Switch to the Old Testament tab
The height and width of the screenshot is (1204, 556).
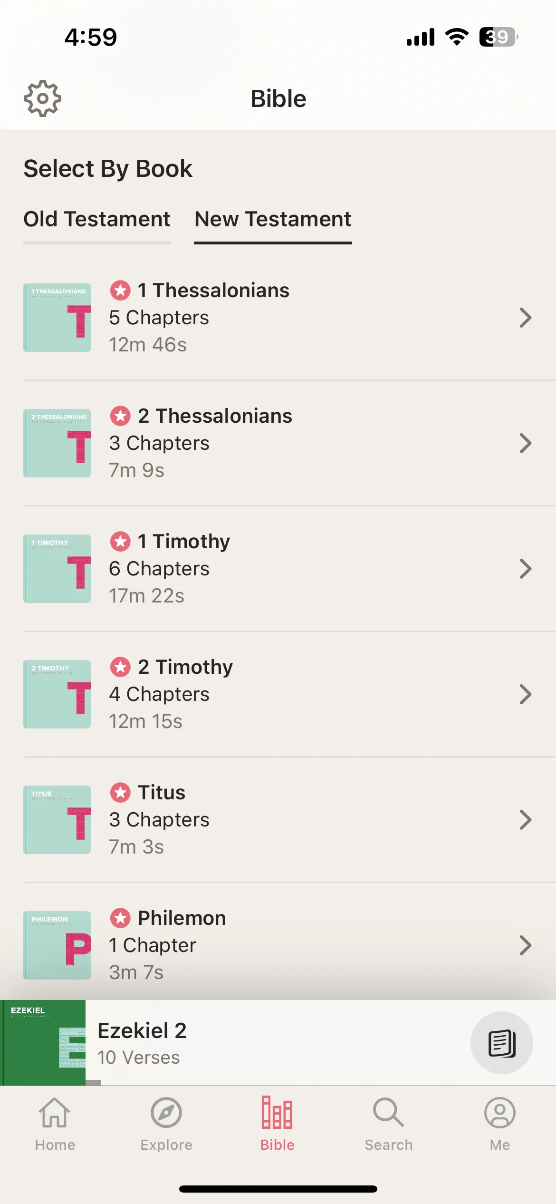(97, 220)
